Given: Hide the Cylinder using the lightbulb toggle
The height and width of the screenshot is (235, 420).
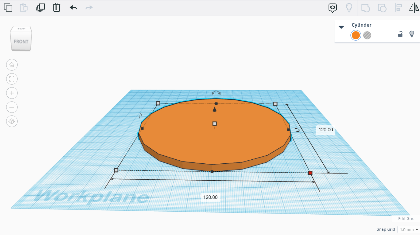Looking at the screenshot, I should point(412,34).
